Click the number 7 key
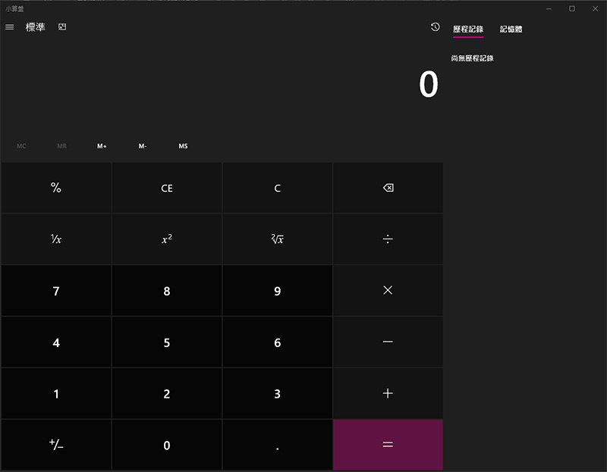 pos(56,291)
